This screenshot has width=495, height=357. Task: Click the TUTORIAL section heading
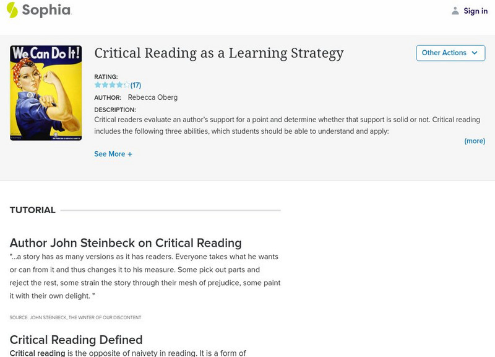click(x=33, y=210)
